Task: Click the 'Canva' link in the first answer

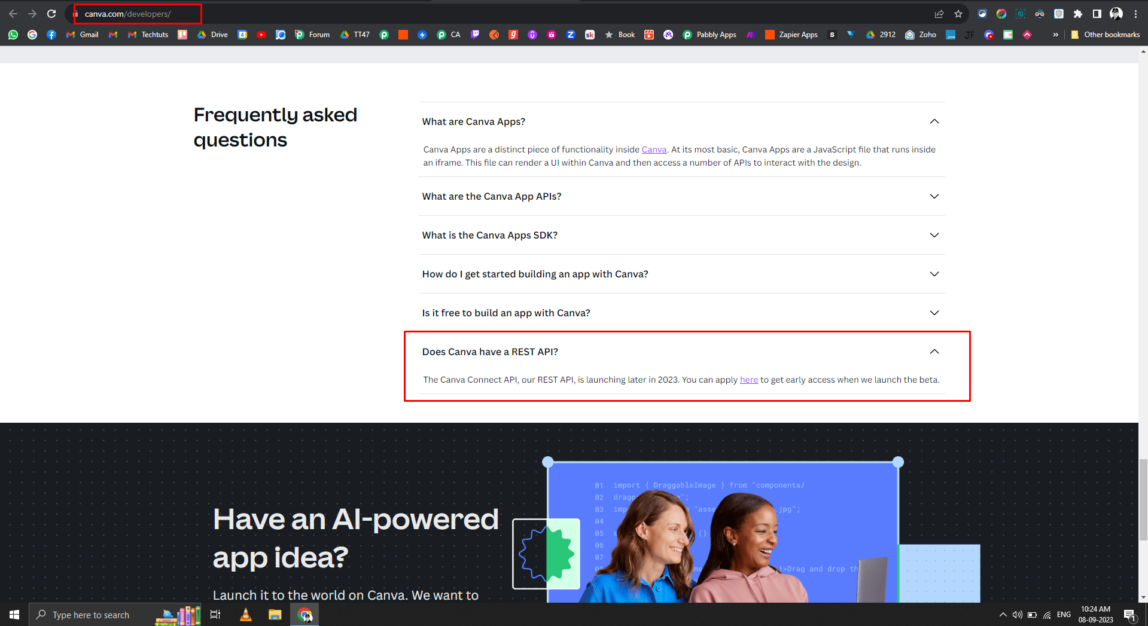Action: (x=654, y=149)
